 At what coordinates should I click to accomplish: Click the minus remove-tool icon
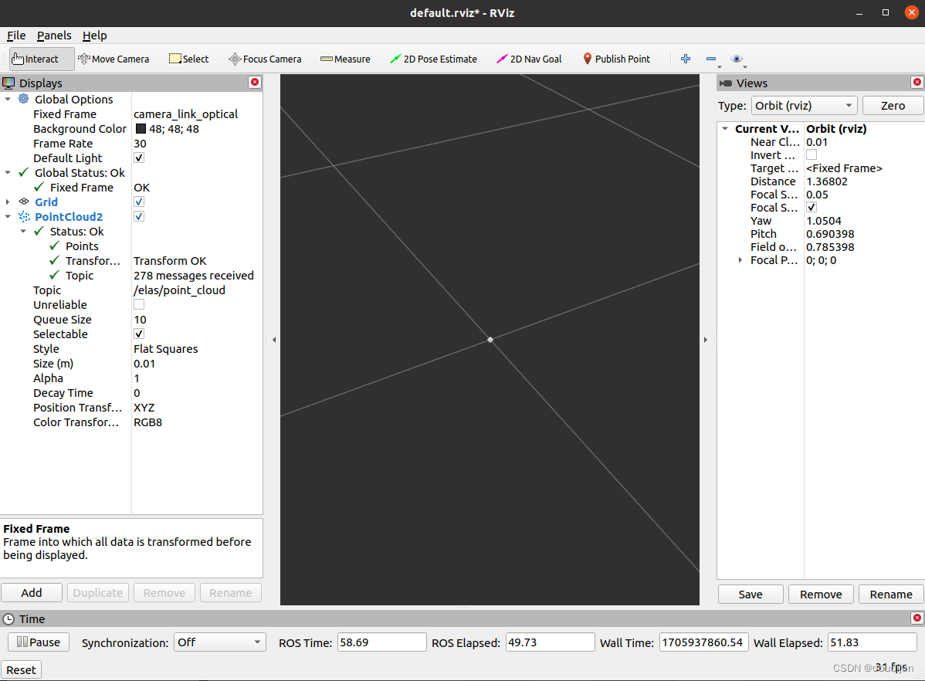pos(711,59)
